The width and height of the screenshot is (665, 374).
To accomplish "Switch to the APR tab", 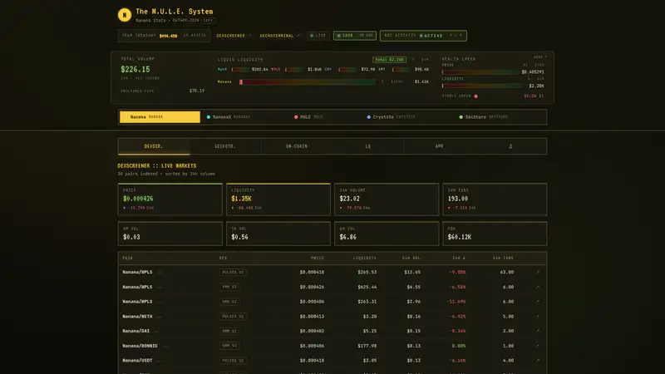I will pos(439,146).
